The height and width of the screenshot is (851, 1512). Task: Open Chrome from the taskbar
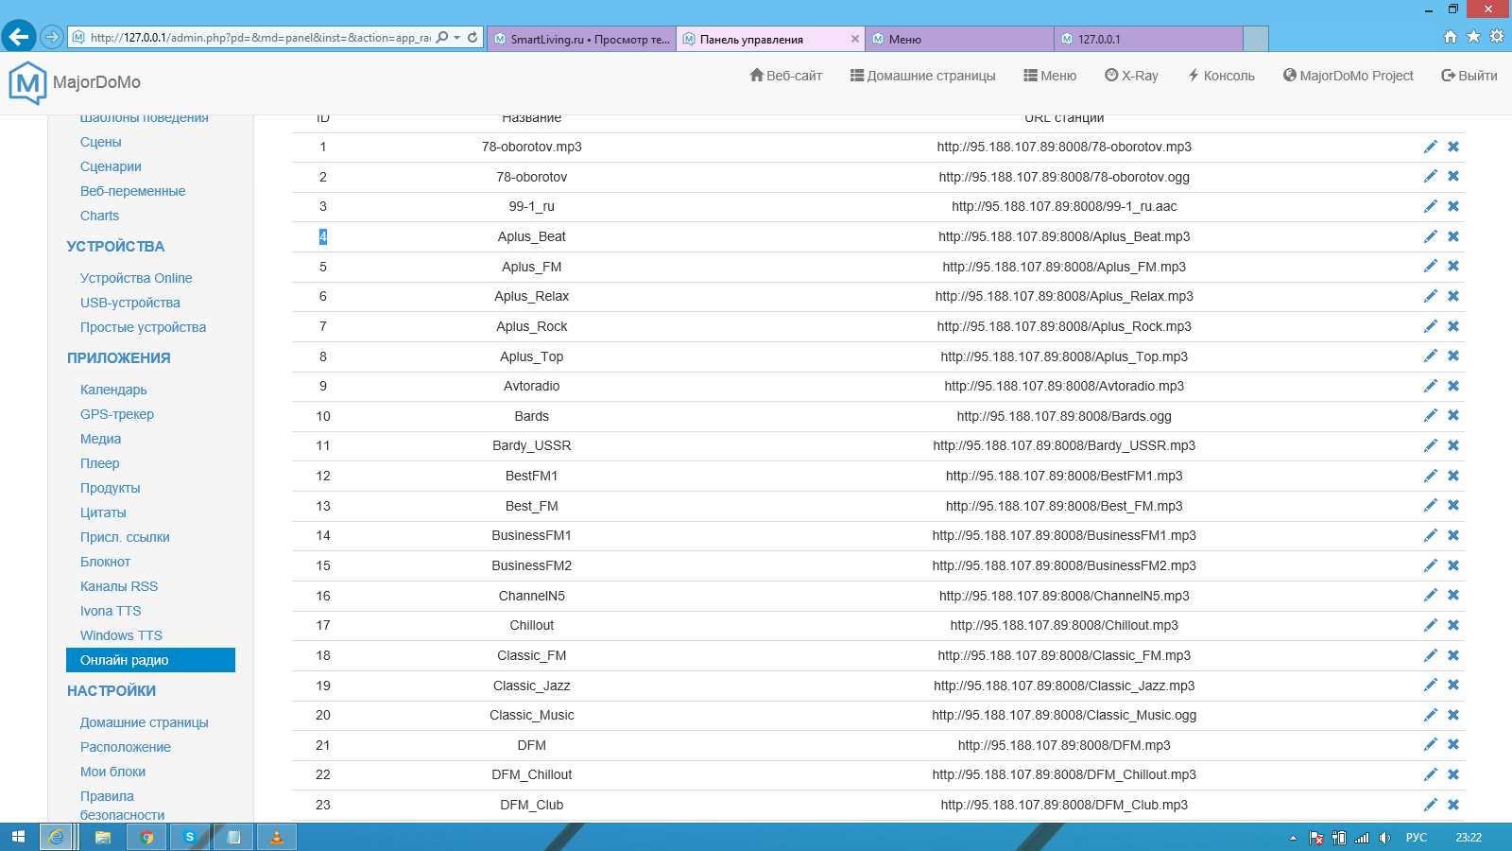click(x=146, y=837)
